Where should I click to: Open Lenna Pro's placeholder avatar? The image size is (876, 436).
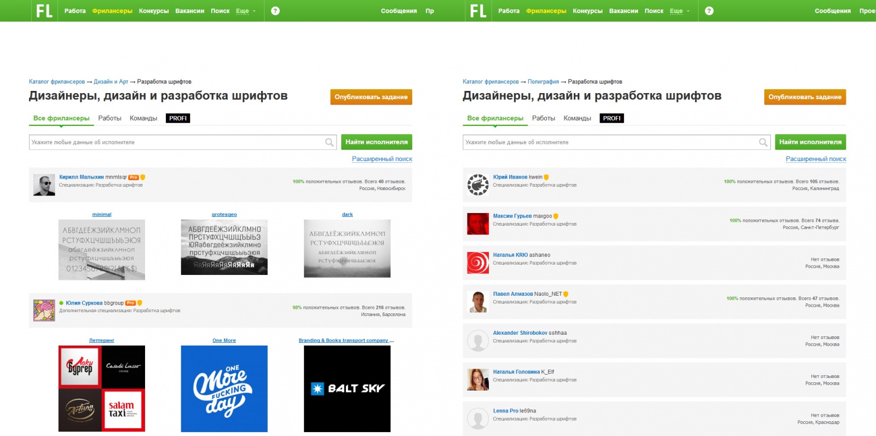coord(478,418)
